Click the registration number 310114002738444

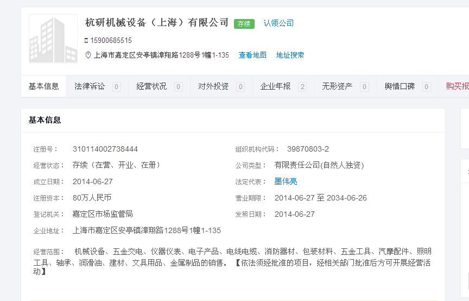[x=105, y=149]
